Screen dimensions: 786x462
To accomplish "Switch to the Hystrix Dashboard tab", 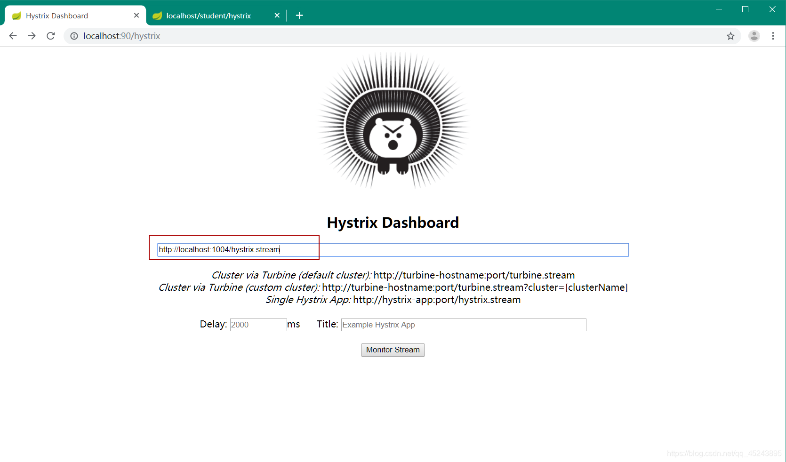I will click(75, 16).
